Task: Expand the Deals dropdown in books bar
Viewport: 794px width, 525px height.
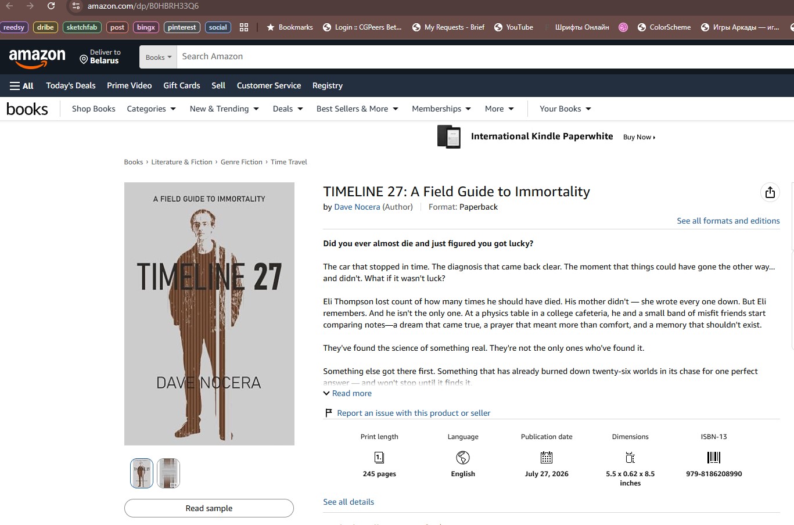Action: coord(288,109)
